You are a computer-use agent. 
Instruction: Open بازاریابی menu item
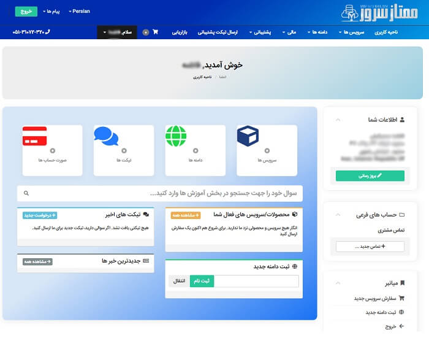pos(180,33)
